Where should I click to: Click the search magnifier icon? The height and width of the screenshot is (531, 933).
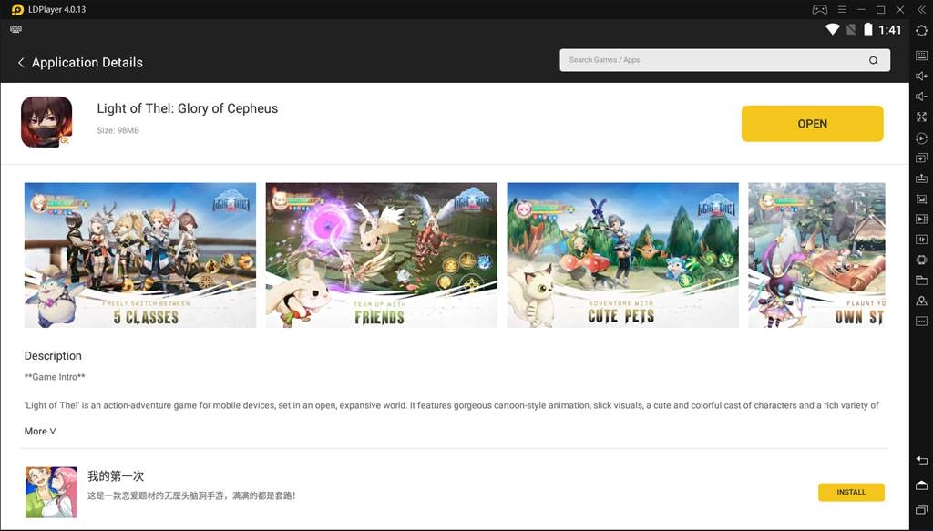coord(873,60)
